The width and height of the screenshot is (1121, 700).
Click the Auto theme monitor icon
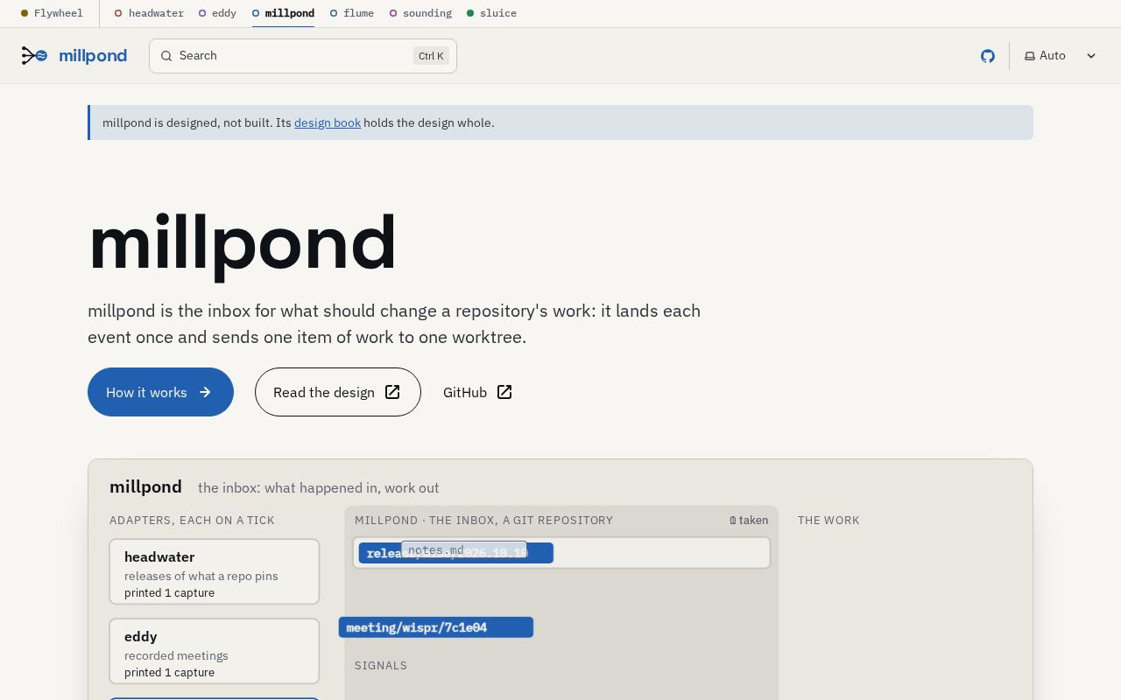click(x=1030, y=56)
